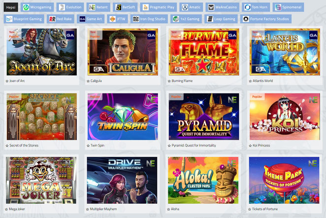Open the Joan of Arc game thumbnail

pos(41,52)
